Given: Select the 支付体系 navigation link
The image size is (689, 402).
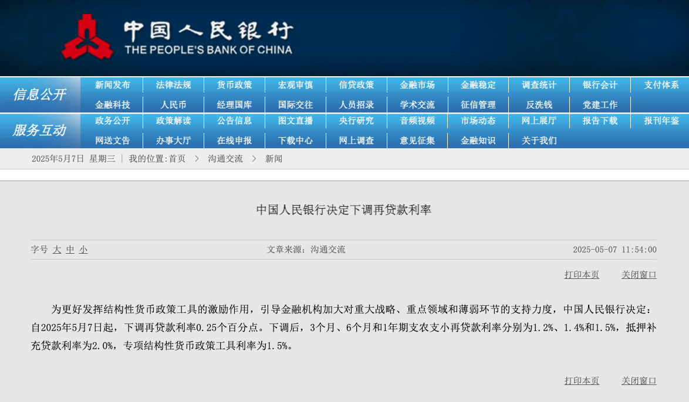Looking at the screenshot, I should pyautogui.click(x=661, y=85).
